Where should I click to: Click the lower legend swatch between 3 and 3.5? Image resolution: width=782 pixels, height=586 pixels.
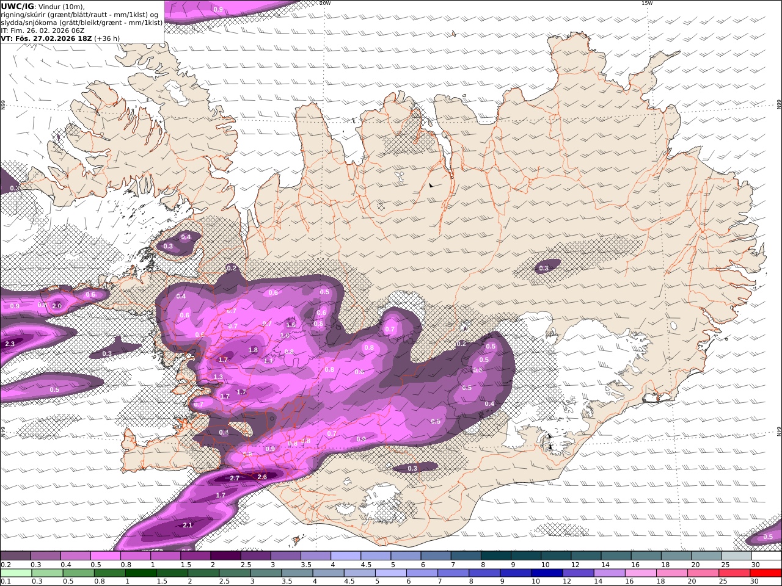(x=265, y=573)
